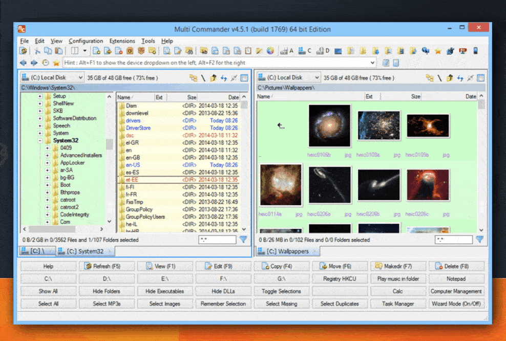The height and width of the screenshot is (341, 506).
Task: Open drive D from the toolbar
Action: [x=323, y=51]
